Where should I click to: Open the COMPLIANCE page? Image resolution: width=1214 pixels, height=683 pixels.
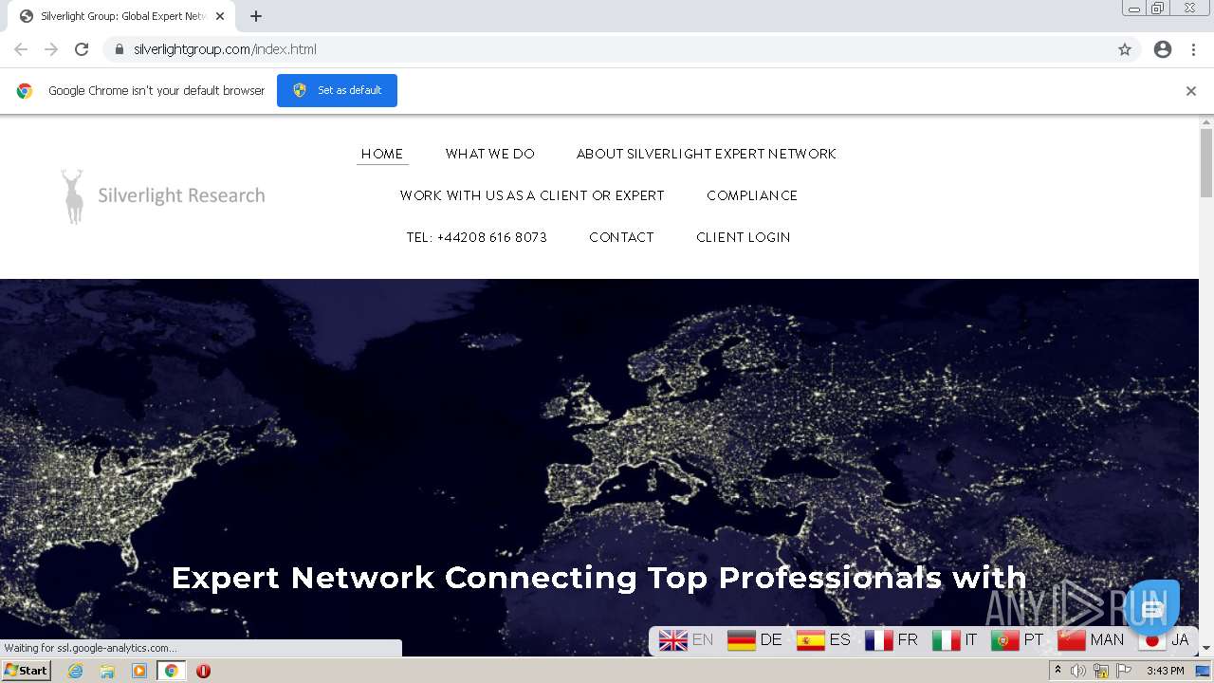pos(752,195)
